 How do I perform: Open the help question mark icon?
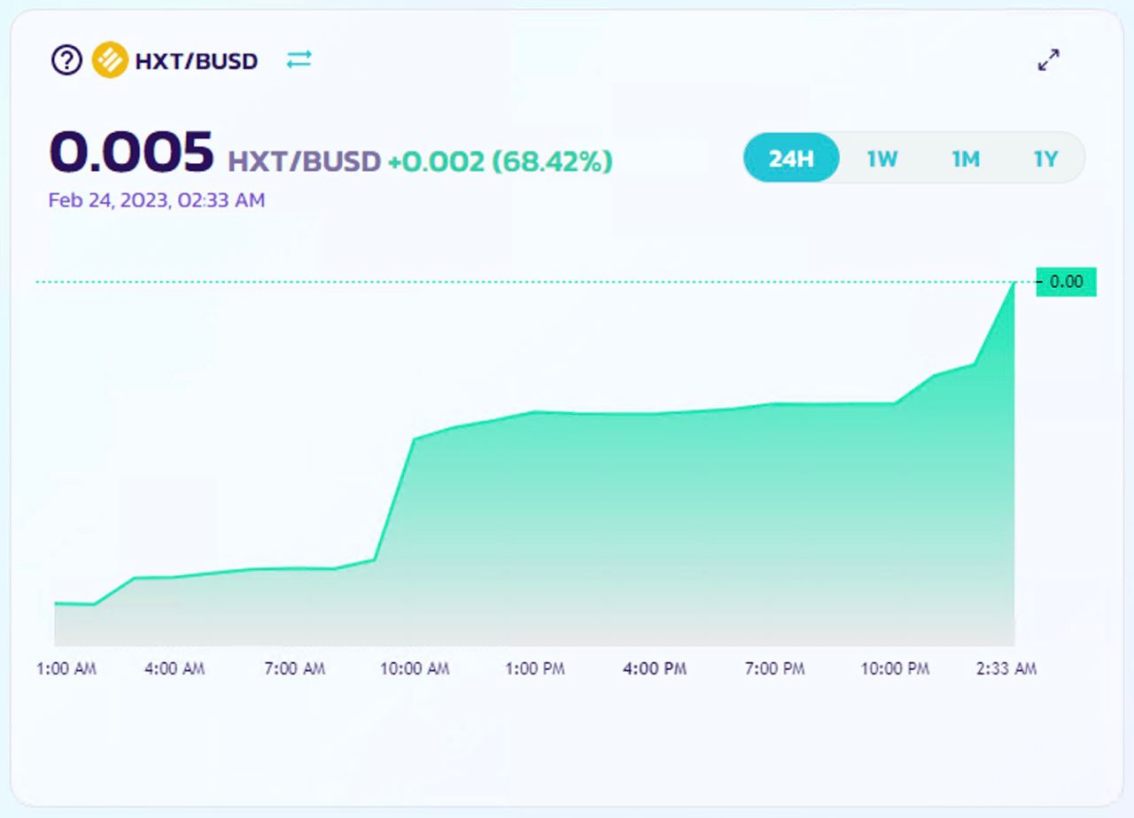click(x=66, y=60)
